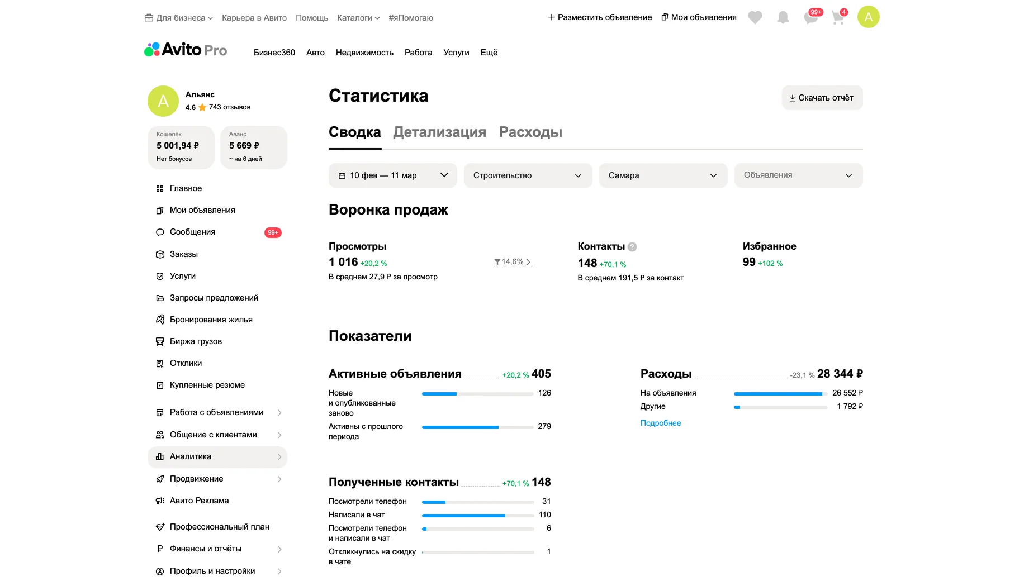Click the Avito Pro logo
The image size is (1024, 581).
click(x=186, y=50)
